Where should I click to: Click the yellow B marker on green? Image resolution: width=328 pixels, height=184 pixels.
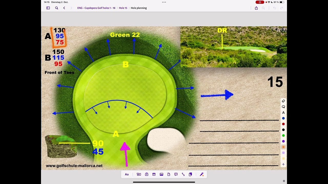[x=126, y=64]
